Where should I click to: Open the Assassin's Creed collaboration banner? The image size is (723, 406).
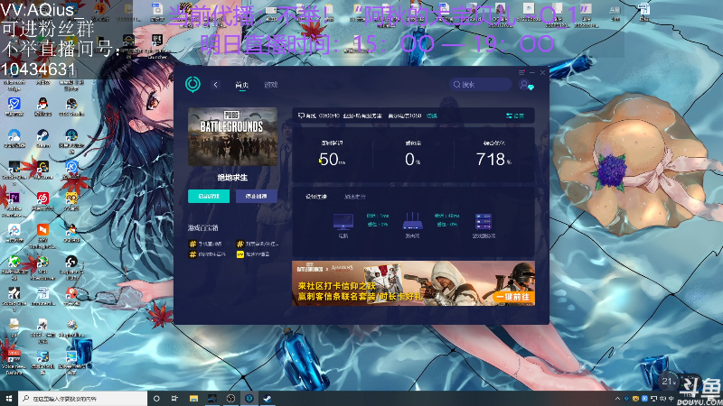(x=413, y=283)
